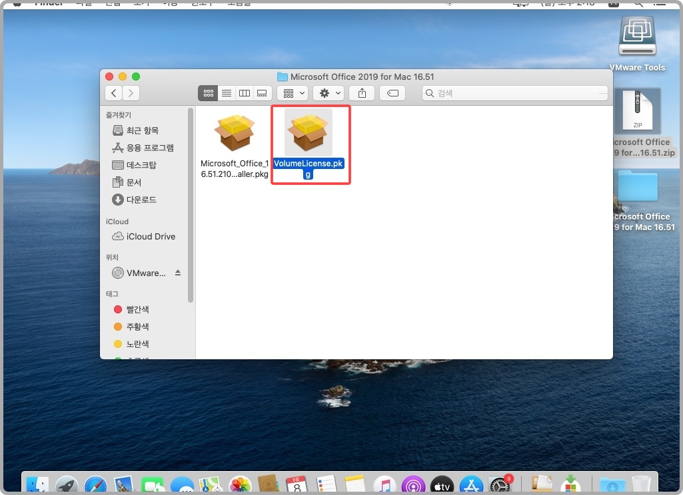Click the folder proxy icon in title bar
683x495 pixels.
point(283,77)
